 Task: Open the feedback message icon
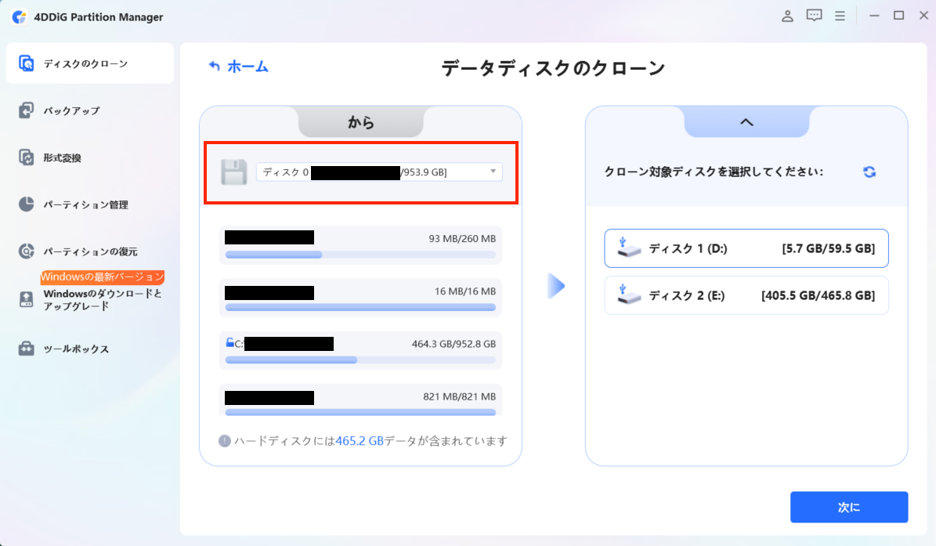click(x=814, y=16)
